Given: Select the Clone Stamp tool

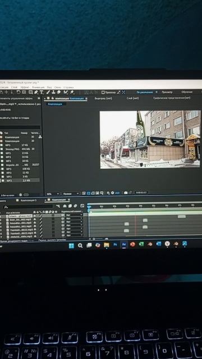Looking at the screenshot, I should (53, 92).
